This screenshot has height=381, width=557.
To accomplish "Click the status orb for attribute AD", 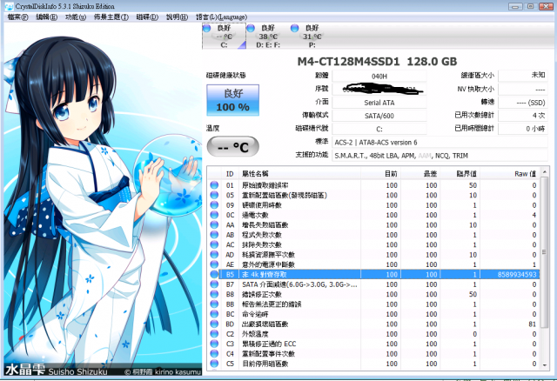I will (214, 255).
